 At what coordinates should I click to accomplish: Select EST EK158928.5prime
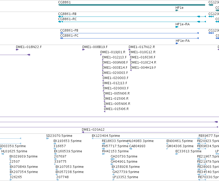click(x=126, y=167)
